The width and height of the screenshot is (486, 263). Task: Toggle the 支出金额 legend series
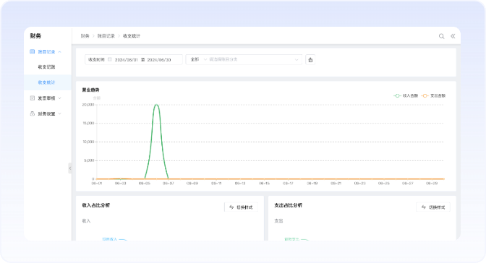pos(434,95)
